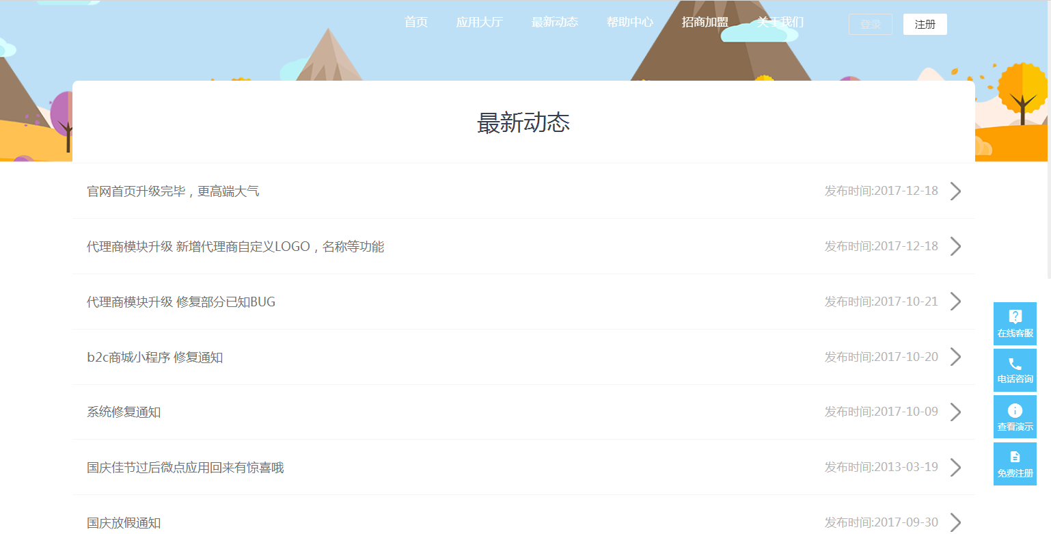Expand the arrow beside b2c商城小程序 修复通知

click(955, 356)
